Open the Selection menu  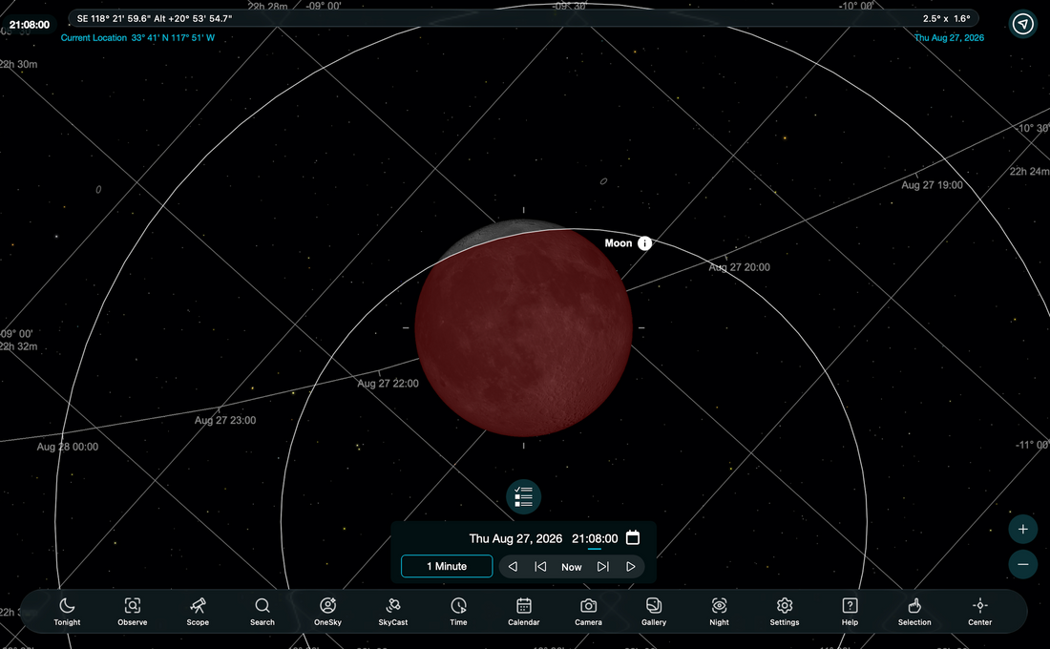pyautogui.click(x=914, y=612)
